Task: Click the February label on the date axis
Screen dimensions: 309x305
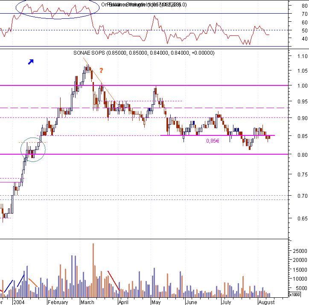Action: click(58, 302)
